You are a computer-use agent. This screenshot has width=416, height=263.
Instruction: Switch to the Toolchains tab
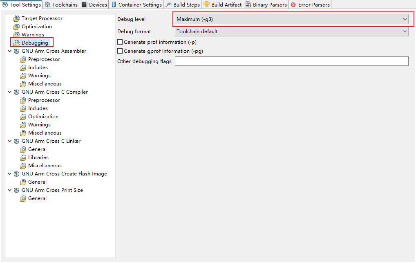click(61, 5)
